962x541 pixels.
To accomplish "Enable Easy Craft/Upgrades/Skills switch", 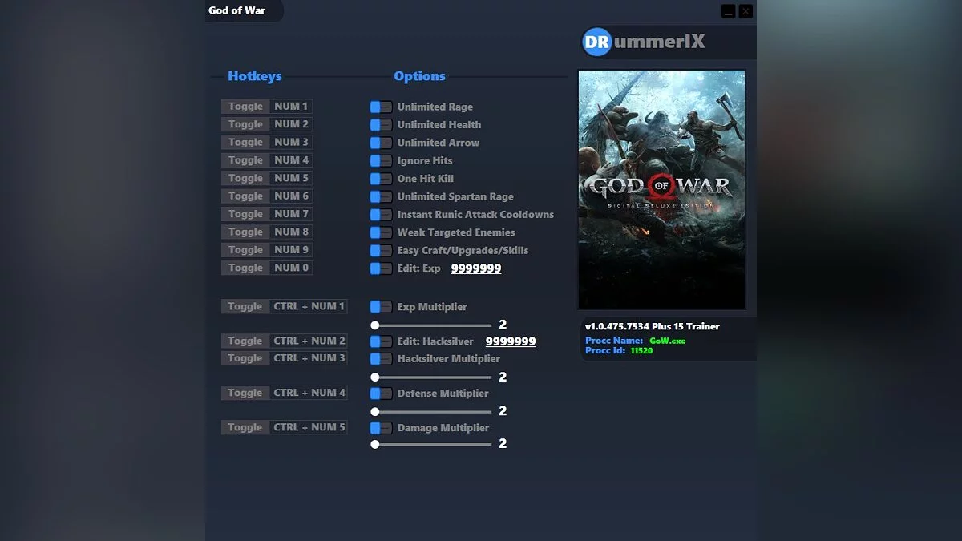I will (x=381, y=250).
